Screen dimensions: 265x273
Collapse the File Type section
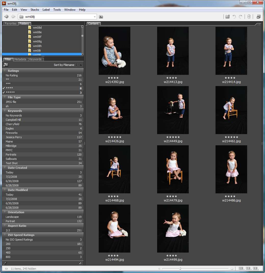point(5,97)
